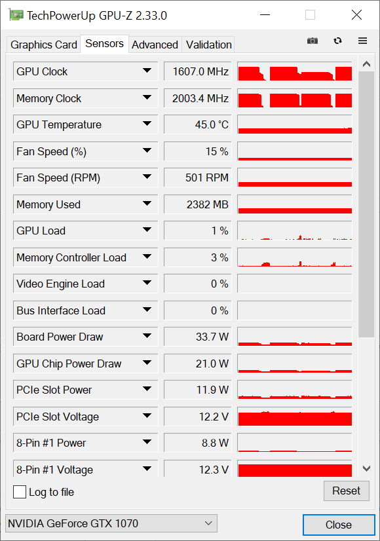Screen dimensions: 380x541
Task: Click the scroll down arrow
Action: [366, 468]
